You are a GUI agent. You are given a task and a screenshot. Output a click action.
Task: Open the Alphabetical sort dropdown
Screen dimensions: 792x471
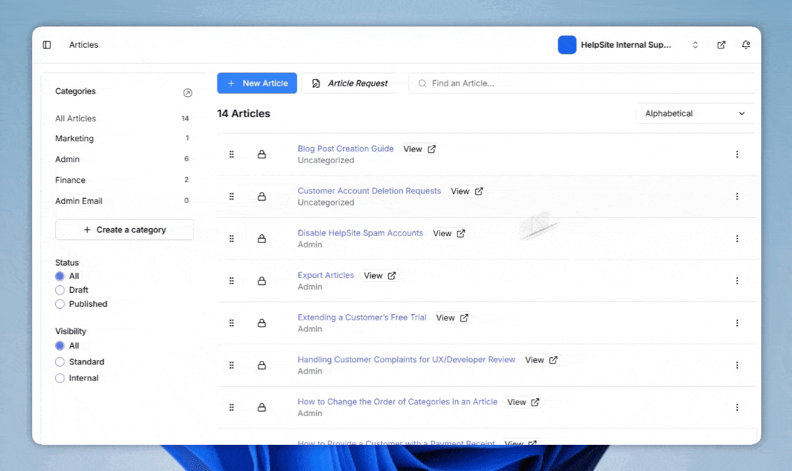[694, 113]
